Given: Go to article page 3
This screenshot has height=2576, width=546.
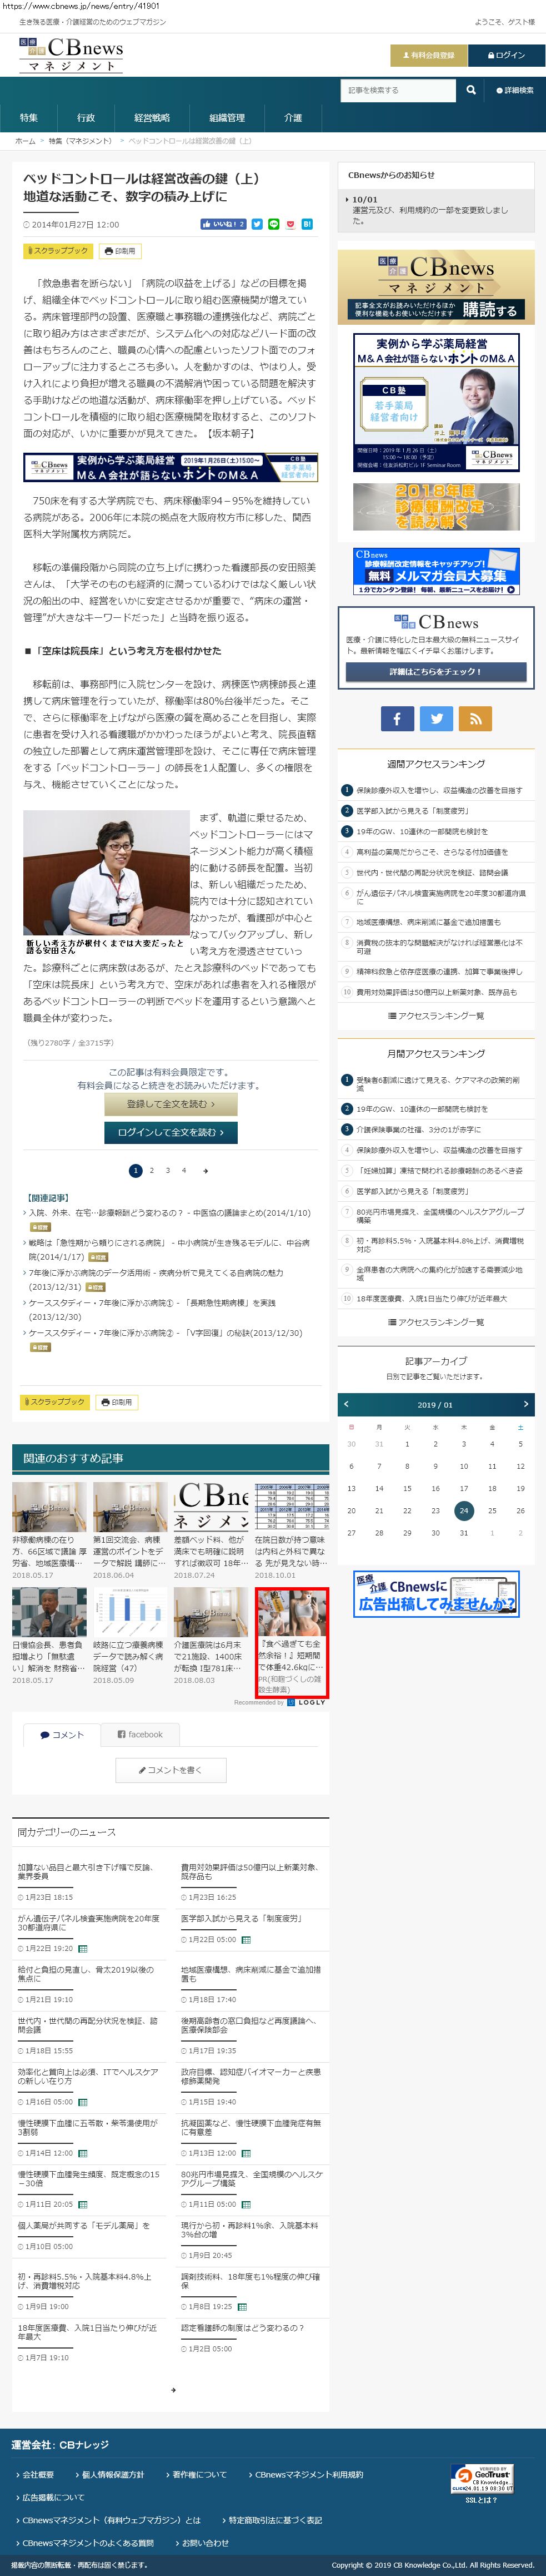Looking at the screenshot, I should point(168,1170).
